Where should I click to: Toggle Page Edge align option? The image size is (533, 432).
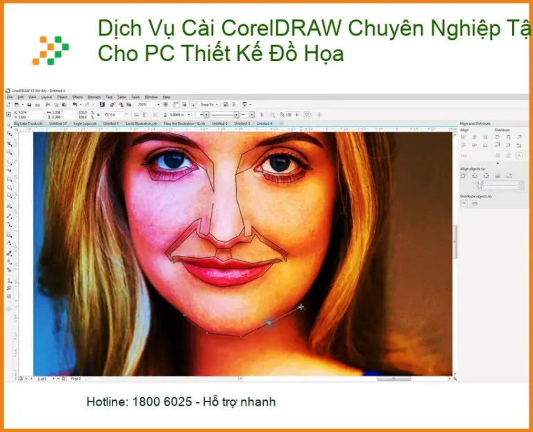(x=475, y=176)
